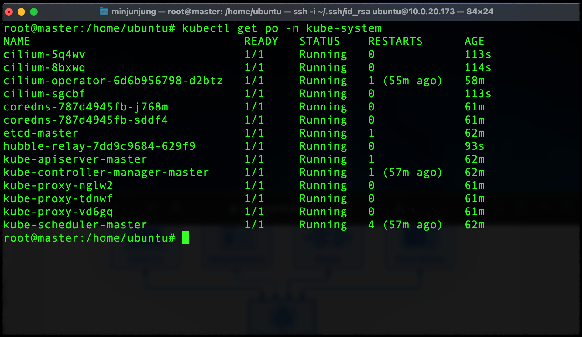Click the restart count 1 of kube-apiserver-master
This screenshot has width=582, height=337.
[x=371, y=159]
